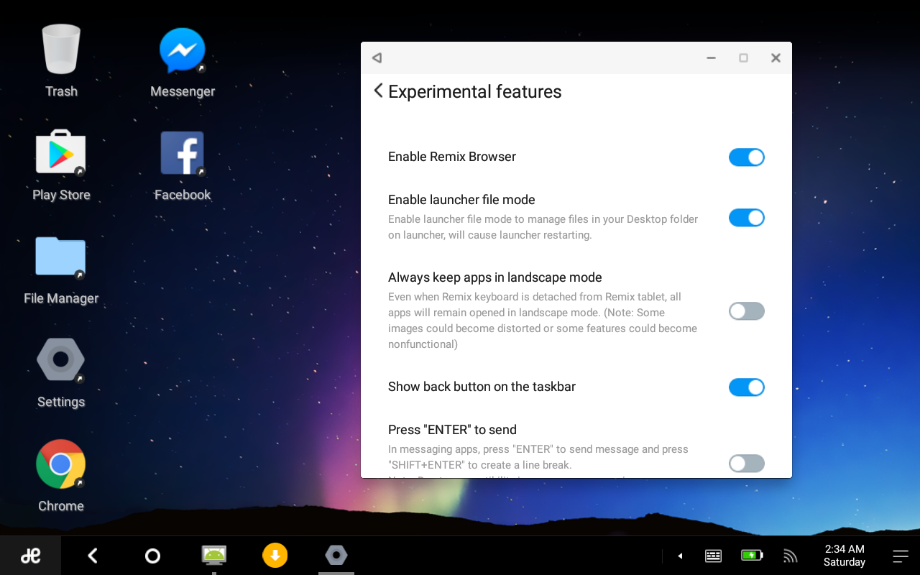Open File Manager from desktop

pos(61,270)
